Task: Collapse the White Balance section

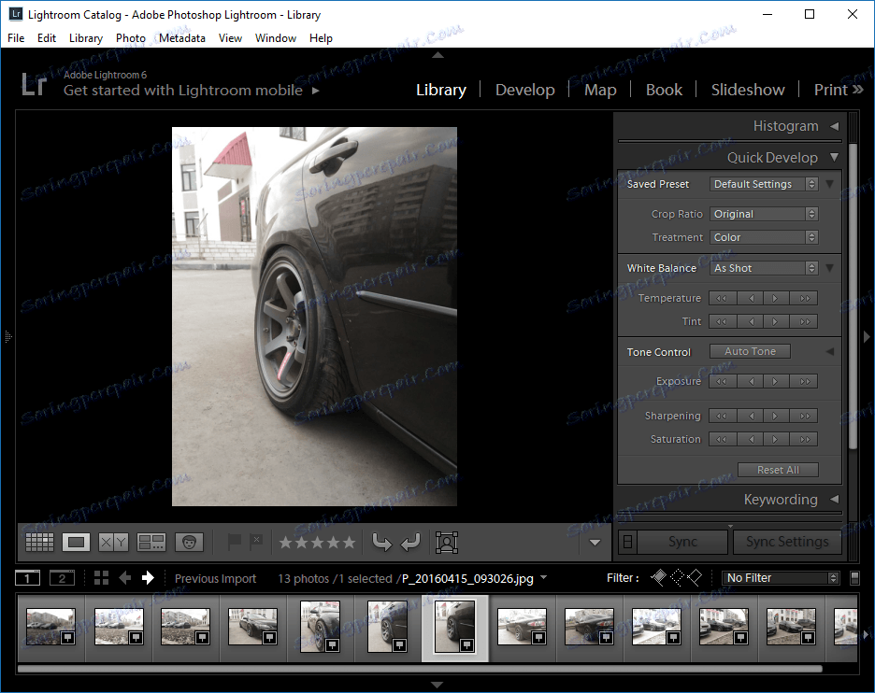Action: point(830,268)
